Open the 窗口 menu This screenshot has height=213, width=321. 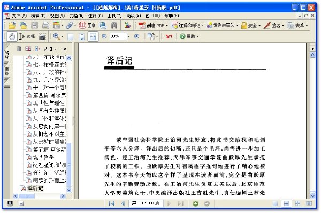click(152, 15)
